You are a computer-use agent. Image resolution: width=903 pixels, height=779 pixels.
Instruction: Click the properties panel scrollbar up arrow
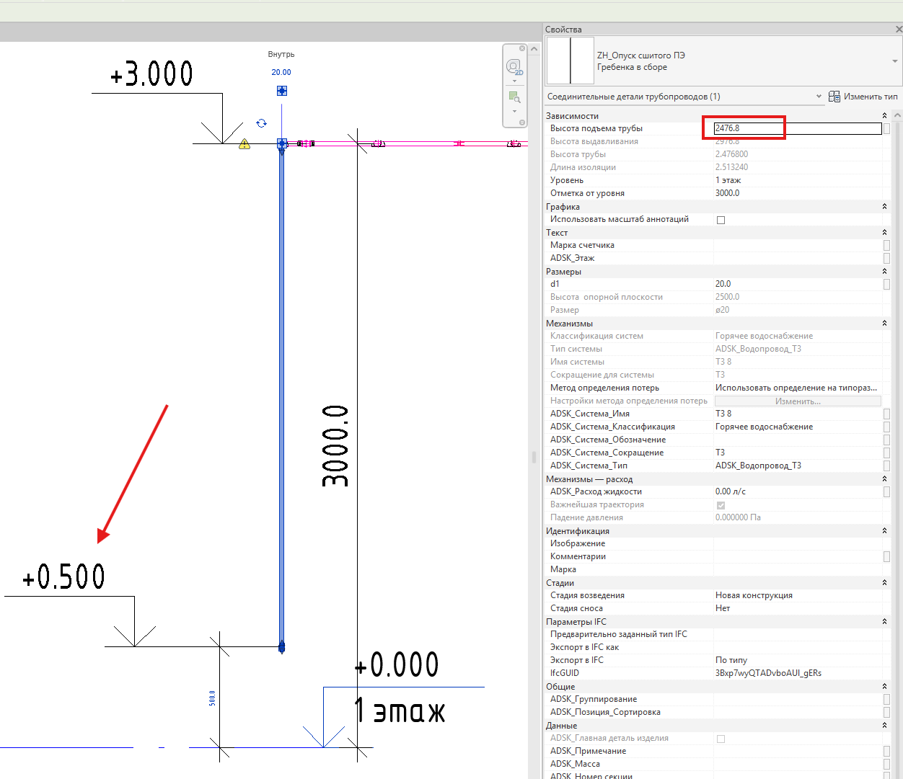click(897, 115)
